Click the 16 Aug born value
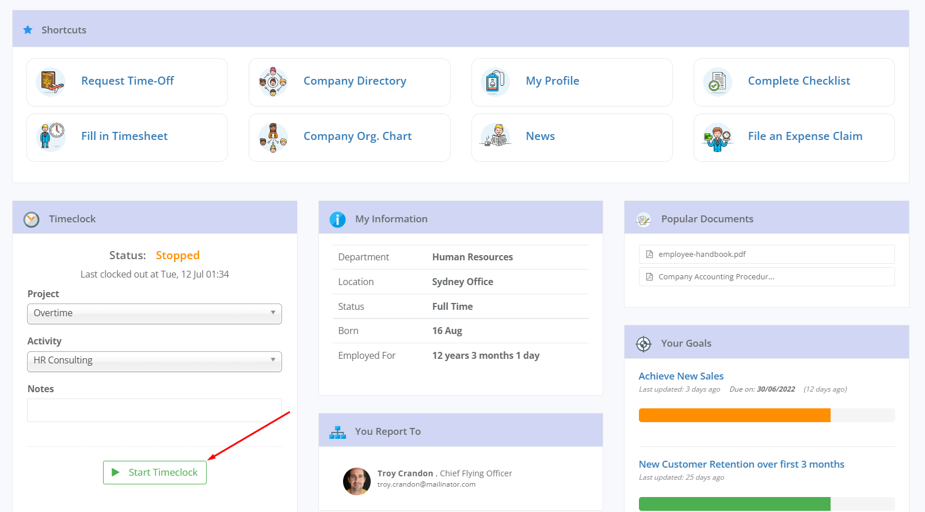The width and height of the screenshot is (925, 512). [447, 331]
